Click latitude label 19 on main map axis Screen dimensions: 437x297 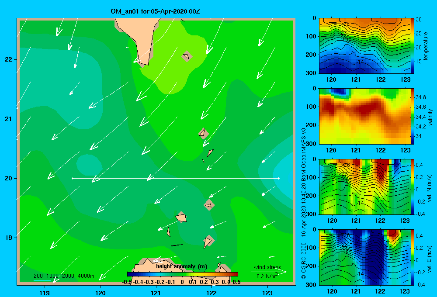8,238
